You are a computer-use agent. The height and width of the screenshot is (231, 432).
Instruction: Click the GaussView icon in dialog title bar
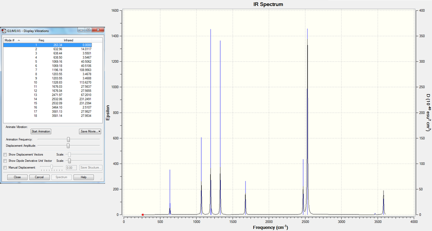(4, 31)
